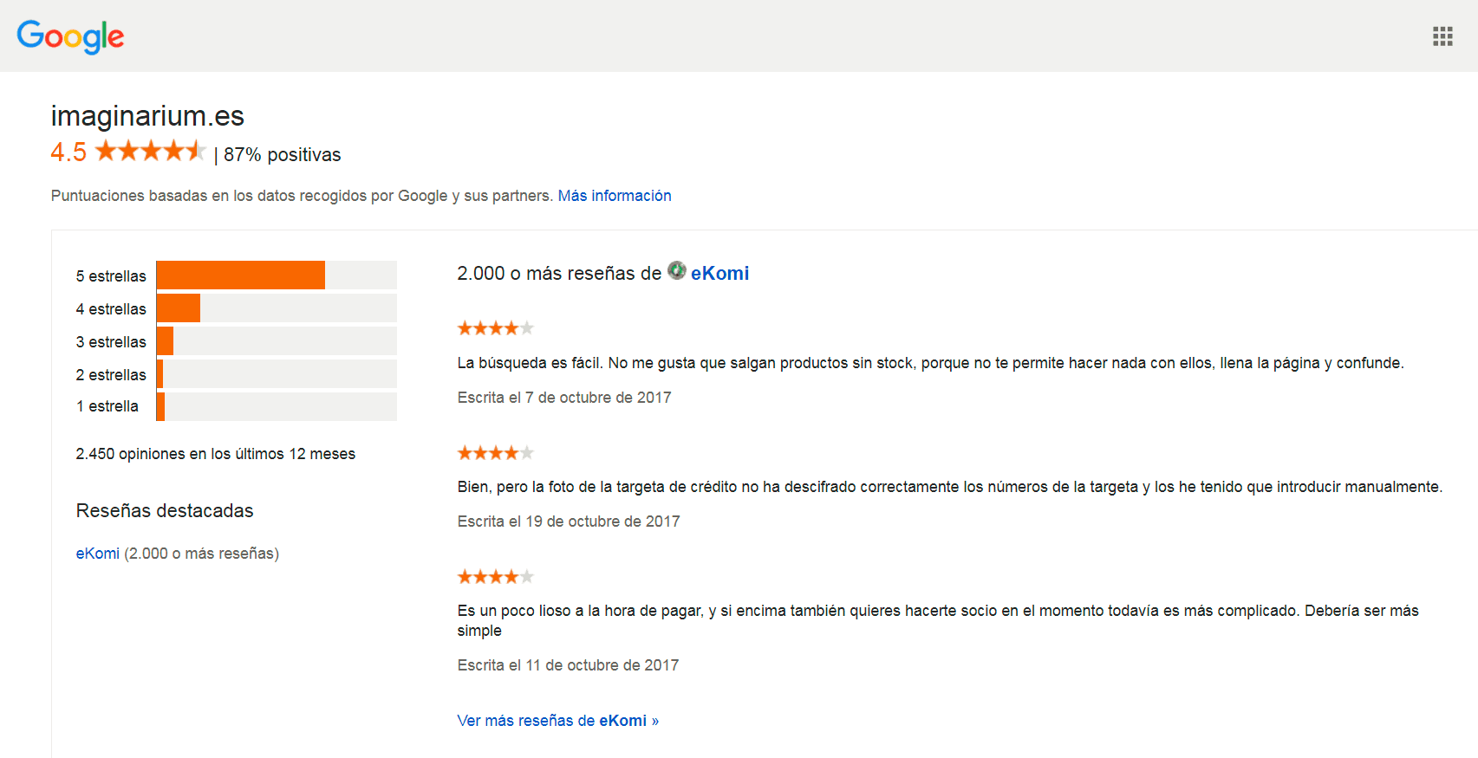Select the 1 estrella rating bar

pos(277,406)
